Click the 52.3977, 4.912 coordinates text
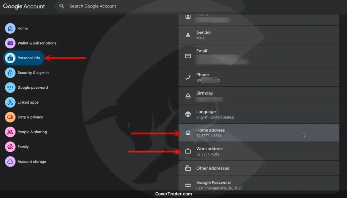Viewport: 347px width, 198px height. 208,154
